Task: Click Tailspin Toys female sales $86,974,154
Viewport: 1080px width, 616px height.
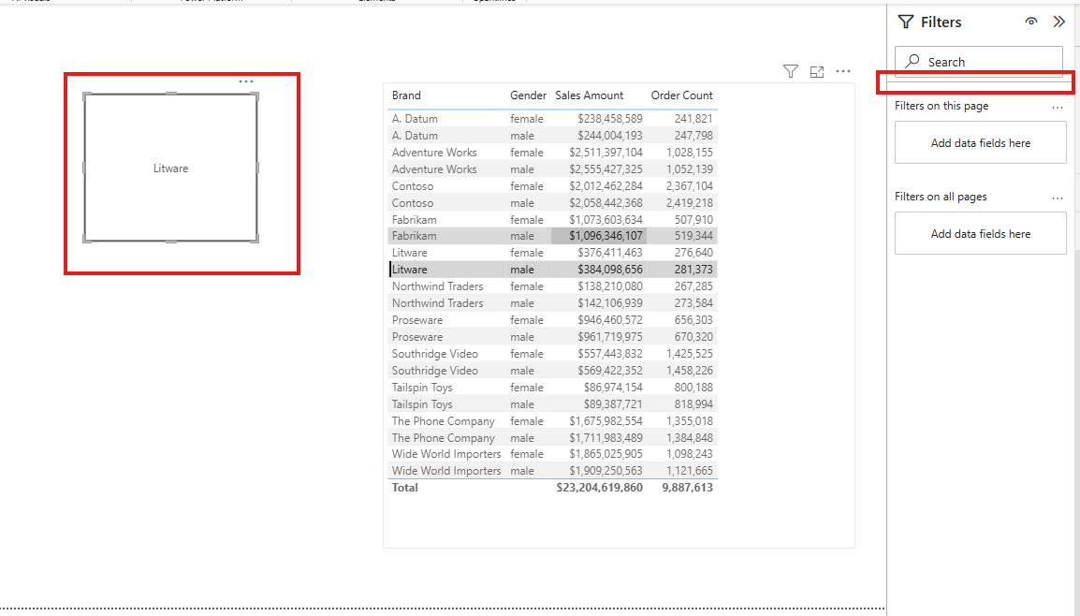Action: [613, 388]
